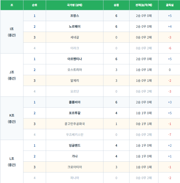Viewport: 180px width, 183px height.
Task: Click 노르웨이's goal difference +4
Action: click(x=170, y=26)
